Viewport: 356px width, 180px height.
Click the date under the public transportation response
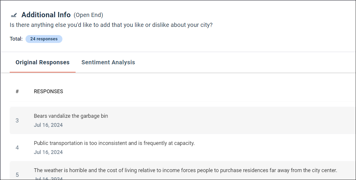[48, 152]
